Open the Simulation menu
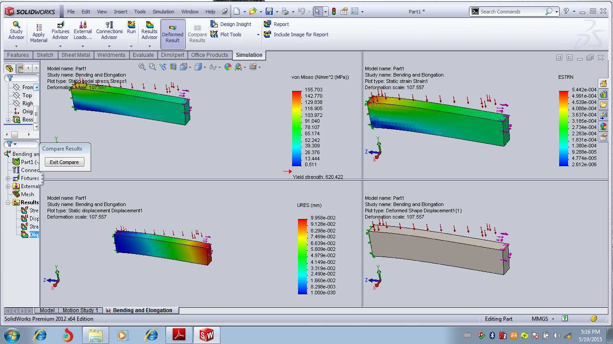The image size is (613, 344). click(x=163, y=12)
